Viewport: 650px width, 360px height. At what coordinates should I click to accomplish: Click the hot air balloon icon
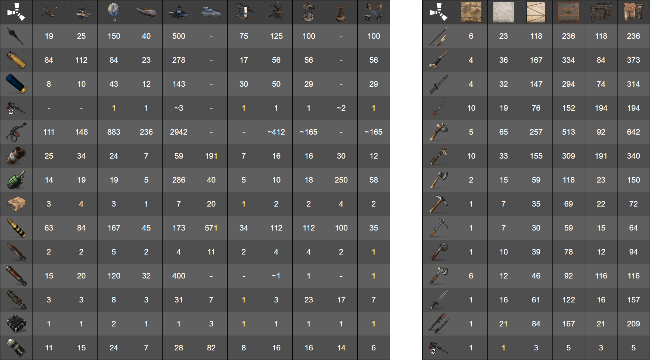coord(114,12)
